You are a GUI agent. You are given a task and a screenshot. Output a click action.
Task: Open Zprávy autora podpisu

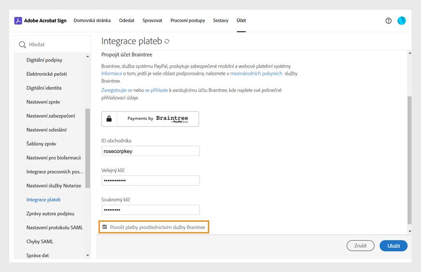tap(50, 214)
